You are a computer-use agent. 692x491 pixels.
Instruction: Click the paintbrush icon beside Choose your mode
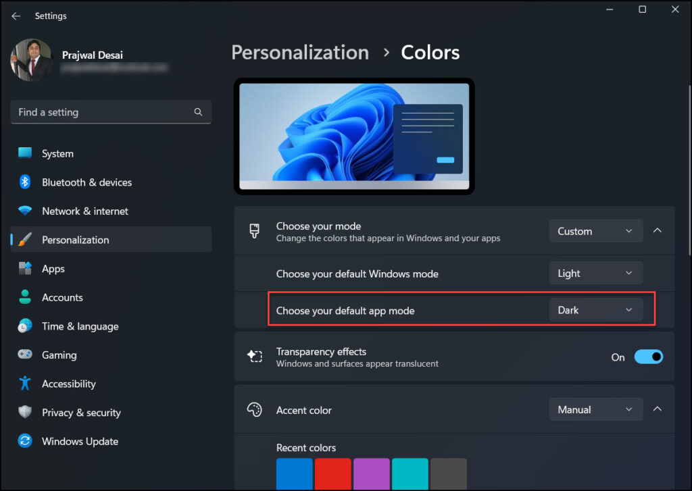(255, 231)
